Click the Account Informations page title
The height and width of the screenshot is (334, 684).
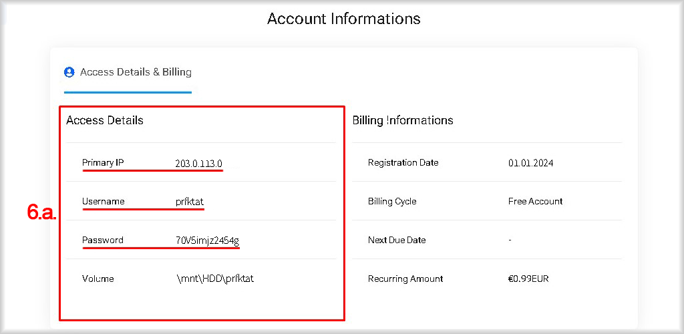(344, 19)
